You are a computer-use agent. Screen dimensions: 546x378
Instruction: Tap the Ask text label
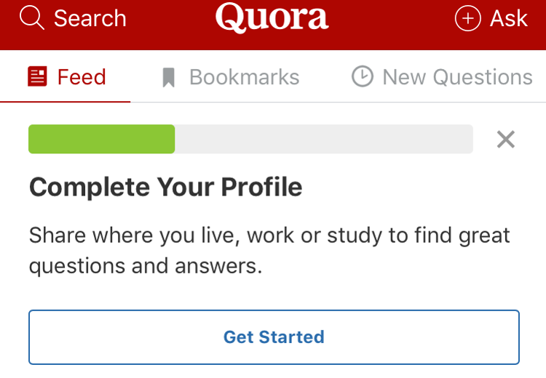[508, 18]
